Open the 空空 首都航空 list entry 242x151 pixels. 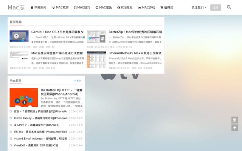[40, 111]
